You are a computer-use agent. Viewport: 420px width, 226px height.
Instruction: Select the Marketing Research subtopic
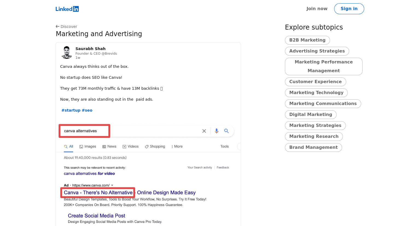314,137
